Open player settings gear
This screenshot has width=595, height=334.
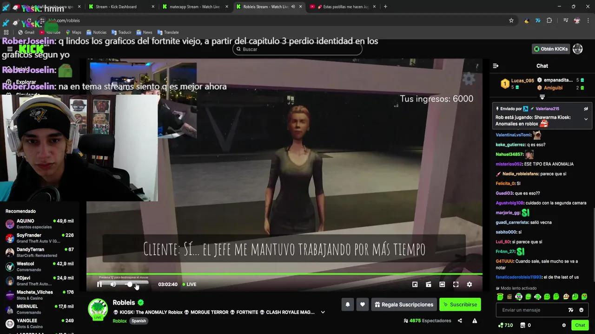(469, 284)
